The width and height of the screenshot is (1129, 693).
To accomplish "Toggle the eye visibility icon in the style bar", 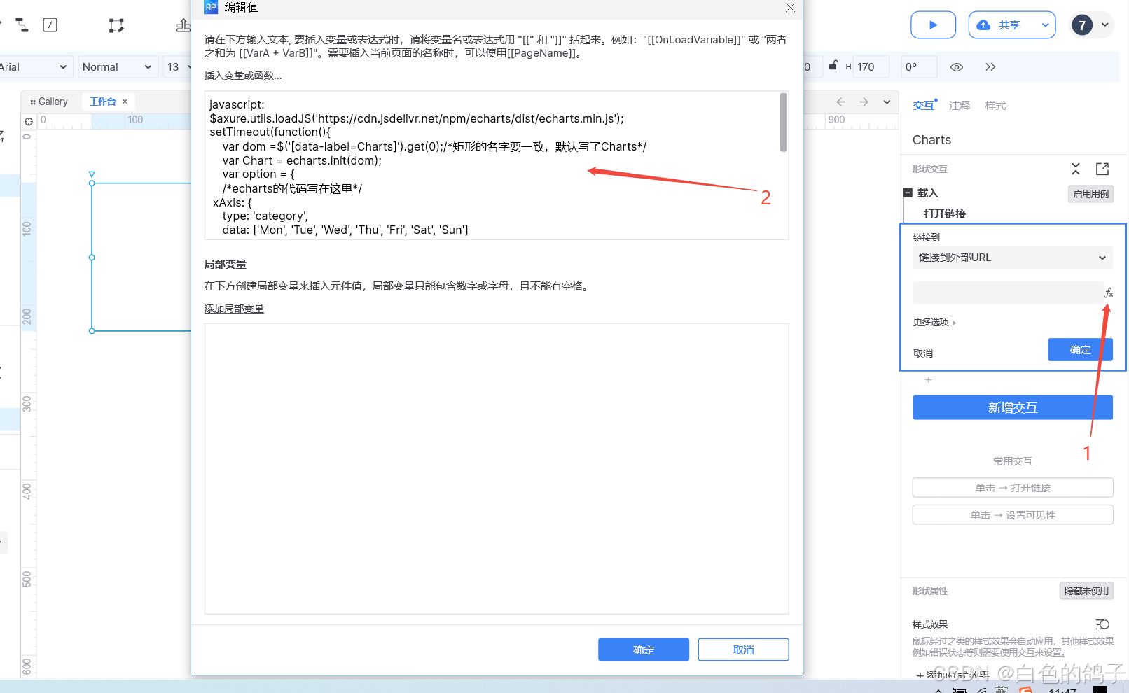I will tap(956, 66).
